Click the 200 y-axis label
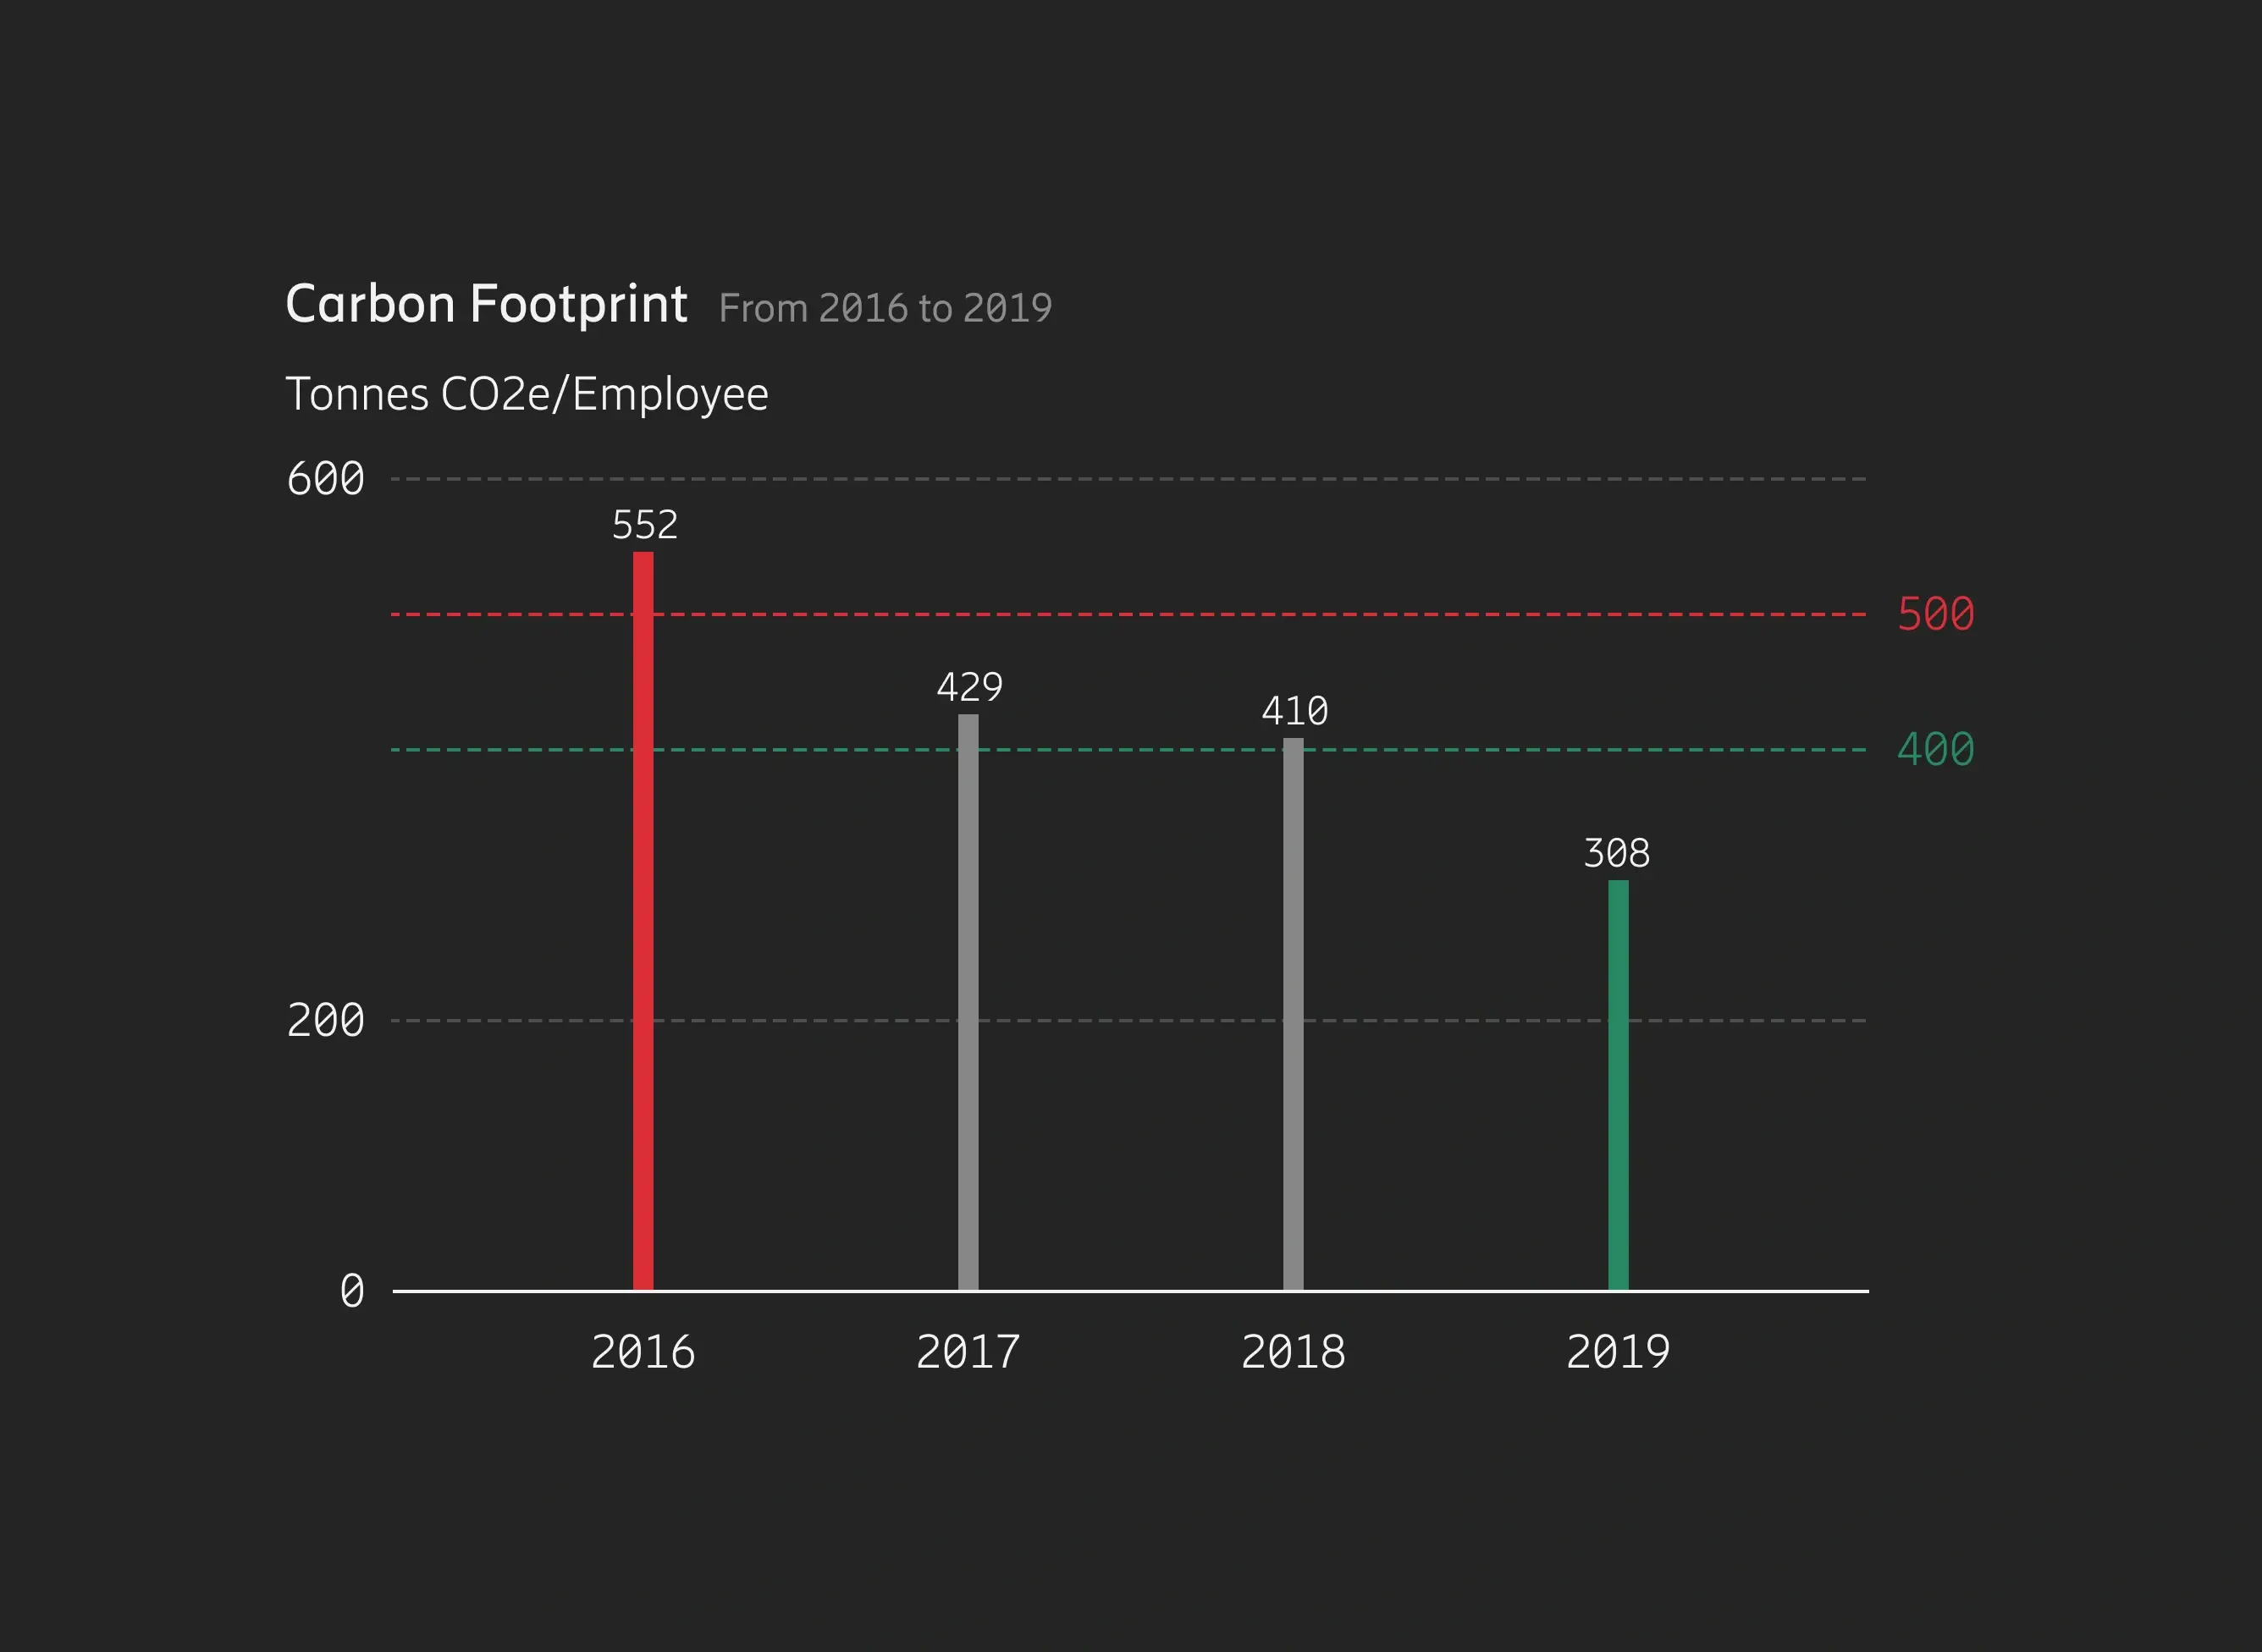This screenshot has height=1652, width=2262. (x=325, y=1021)
